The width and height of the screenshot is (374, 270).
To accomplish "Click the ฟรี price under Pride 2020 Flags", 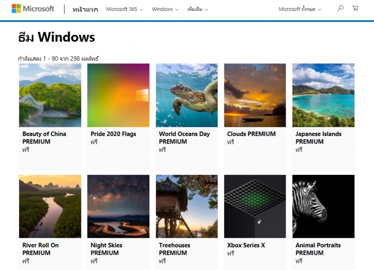I will click(x=94, y=142).
